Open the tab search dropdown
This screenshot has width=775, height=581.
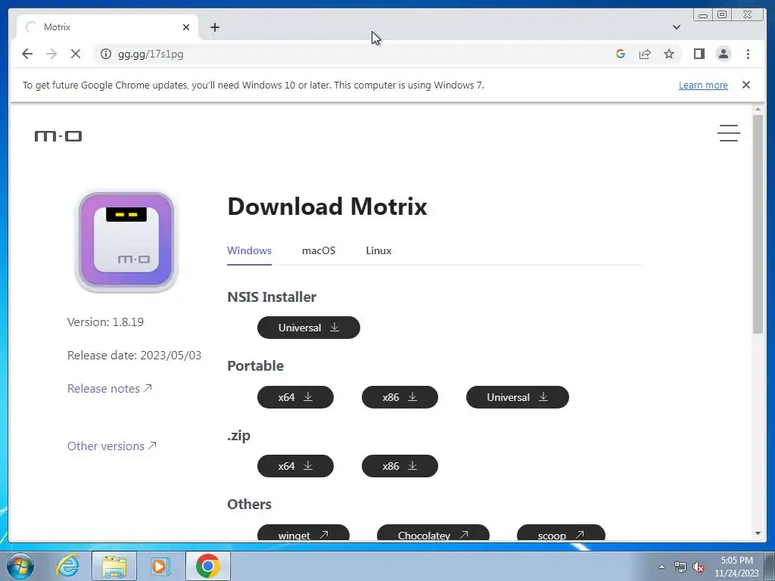(676, 27)
